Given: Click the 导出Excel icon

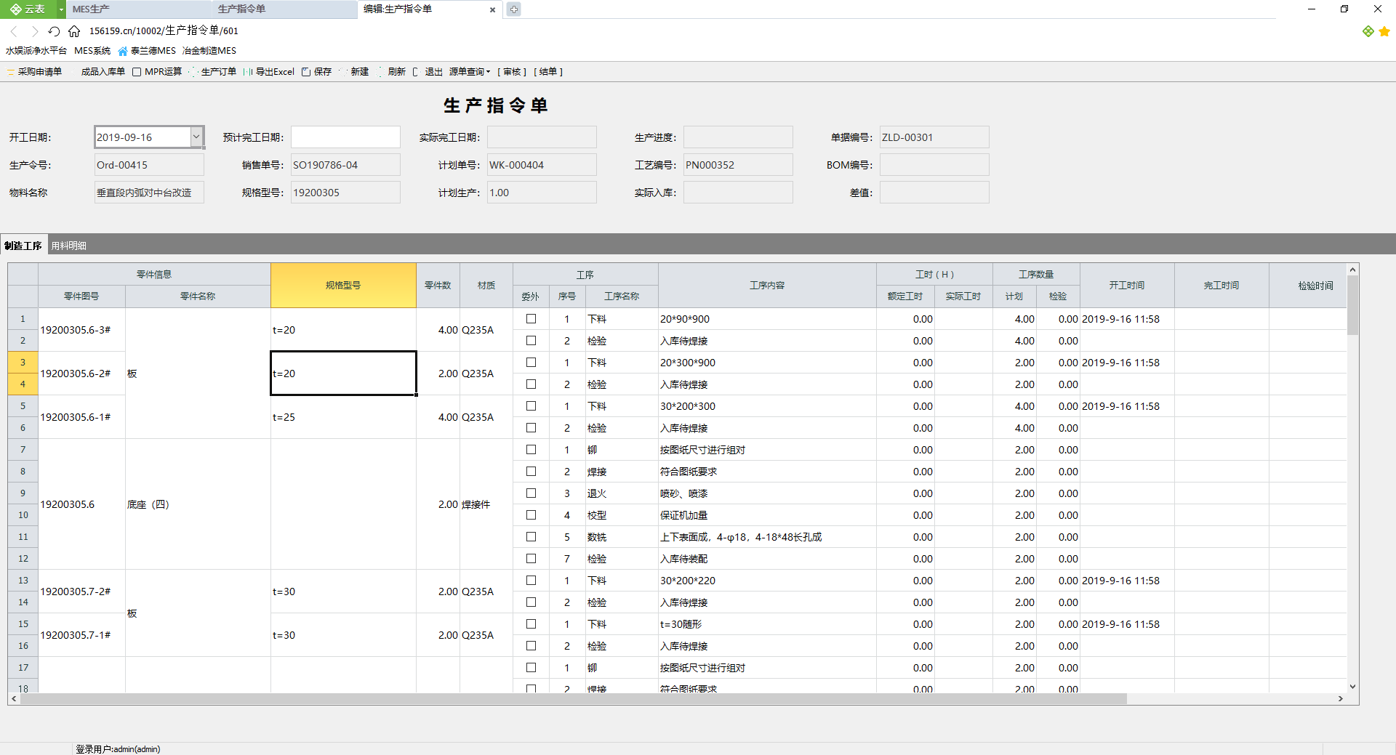Looking at the screenshot, I should click(249, 72).
